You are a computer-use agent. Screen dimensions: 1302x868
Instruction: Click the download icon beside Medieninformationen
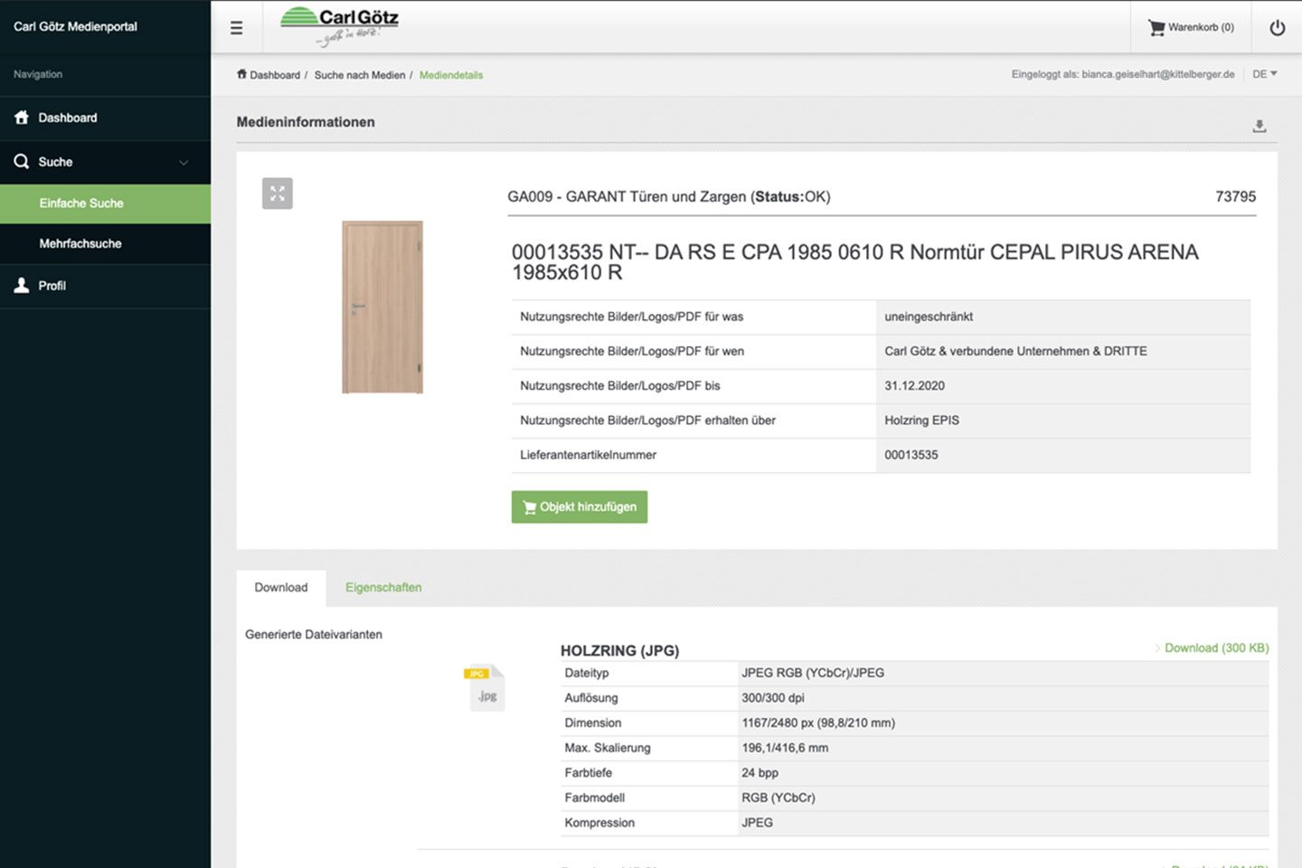coord(1260,126)
